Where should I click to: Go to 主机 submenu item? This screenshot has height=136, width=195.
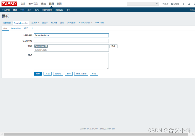(x=22, y=10)
